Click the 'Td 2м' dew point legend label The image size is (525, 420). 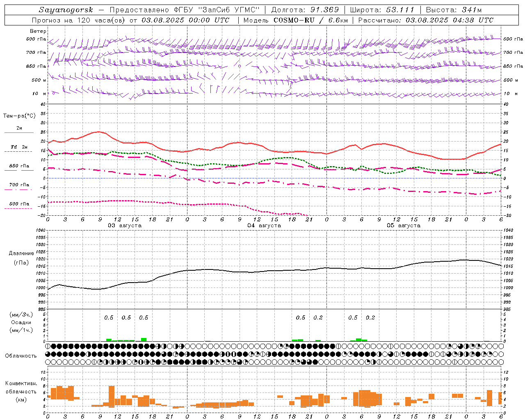[x=19, y=147]
